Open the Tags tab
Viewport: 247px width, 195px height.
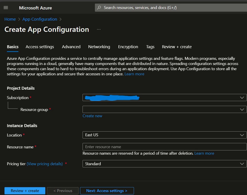[x=150, y=47]
